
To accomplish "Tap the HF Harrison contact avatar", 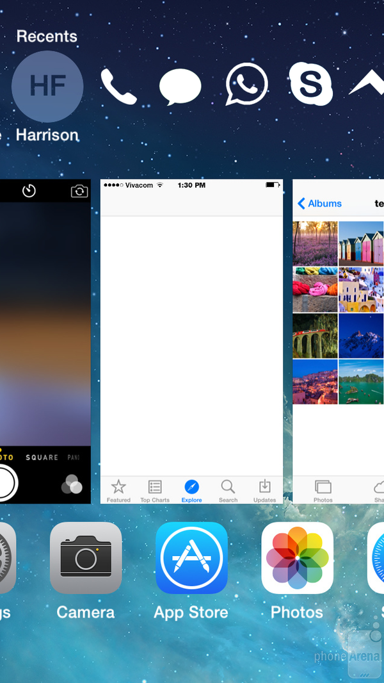I will tap(47, 86).
